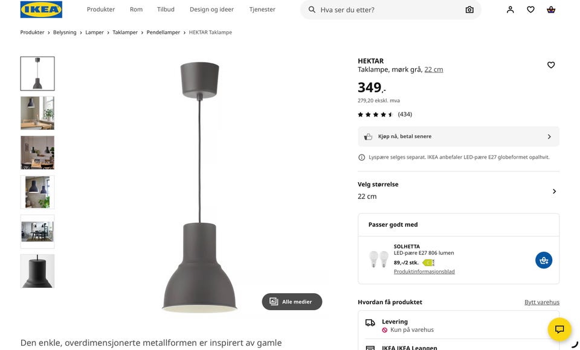Open Design og ideer menu
580x350 pixels.
[x=211, y=10]
